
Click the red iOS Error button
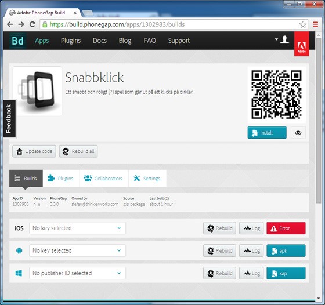286,228
